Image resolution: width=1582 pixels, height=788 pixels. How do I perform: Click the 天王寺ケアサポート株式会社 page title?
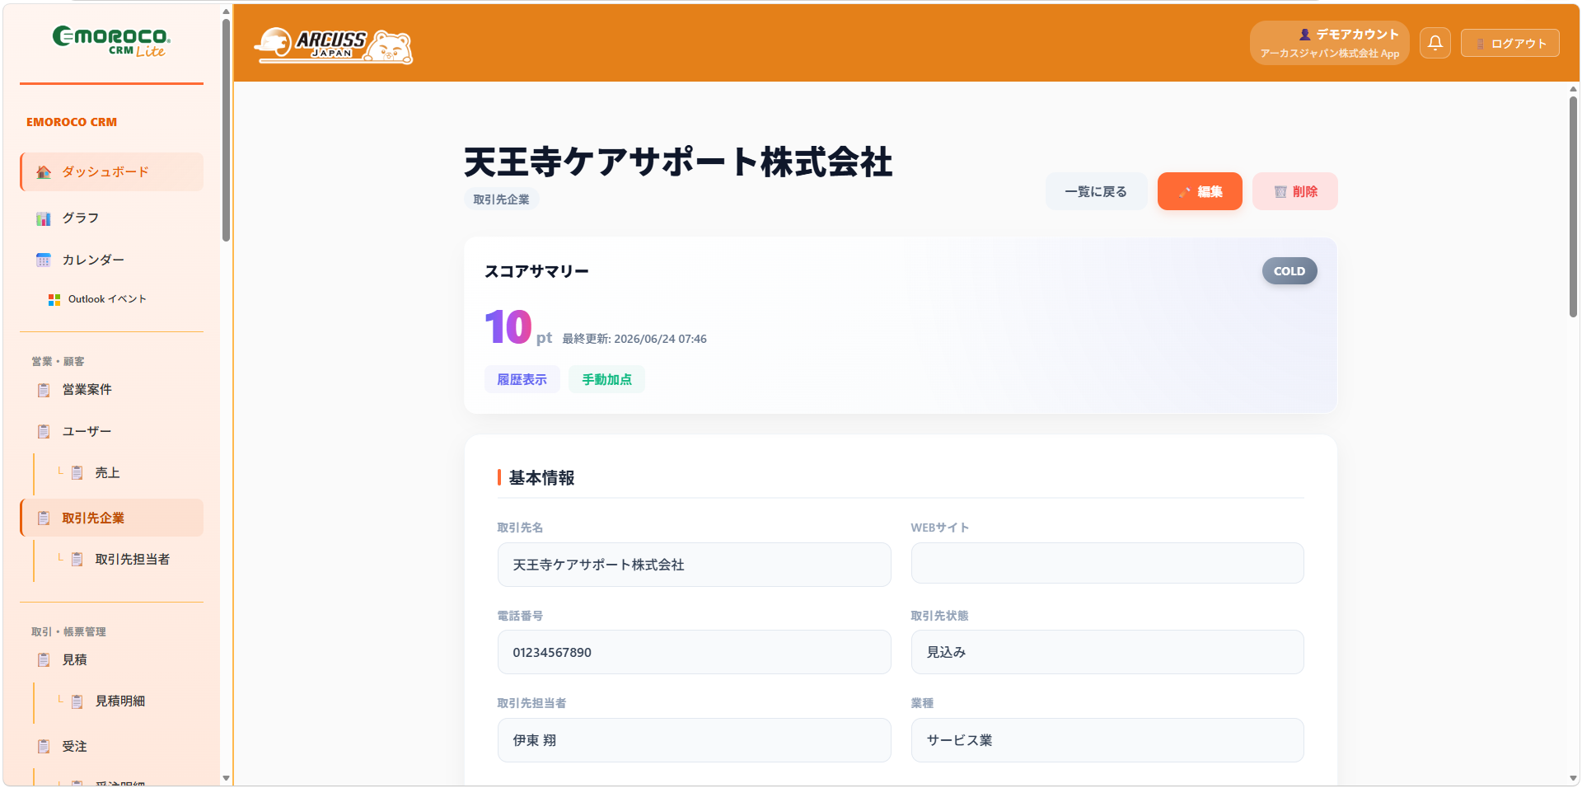678,162
